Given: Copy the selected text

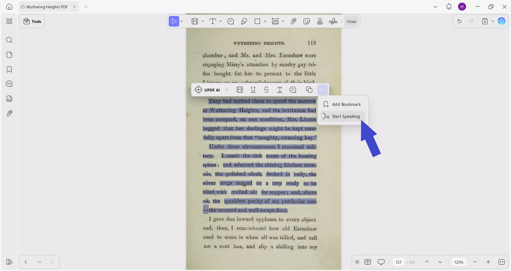Looking at the screenshot, I should click(x=309, y=90).
